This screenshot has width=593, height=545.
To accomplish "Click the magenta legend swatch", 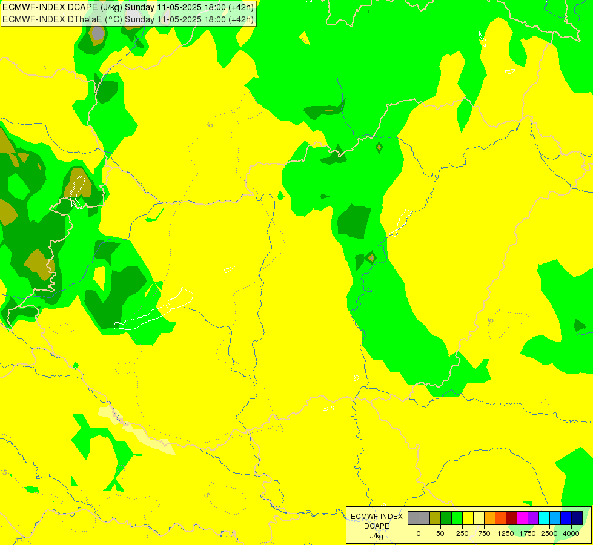I will 523,518.
